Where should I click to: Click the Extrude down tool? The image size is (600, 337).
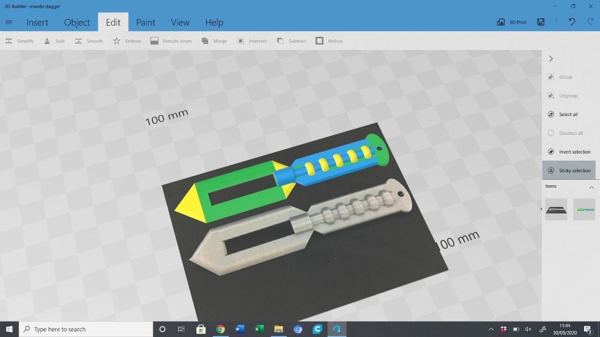click(x=171, y=41)
